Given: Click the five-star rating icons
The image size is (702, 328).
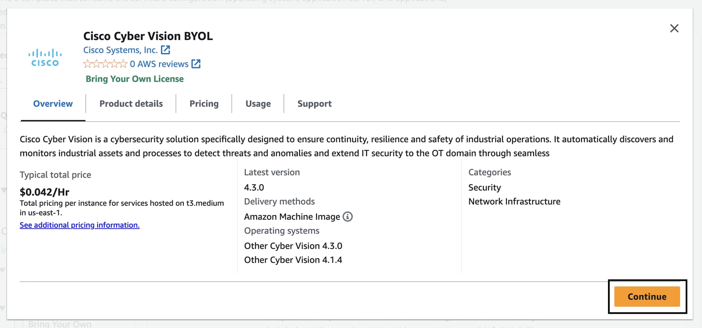Looking at the screenshot, I should [105, 64].
